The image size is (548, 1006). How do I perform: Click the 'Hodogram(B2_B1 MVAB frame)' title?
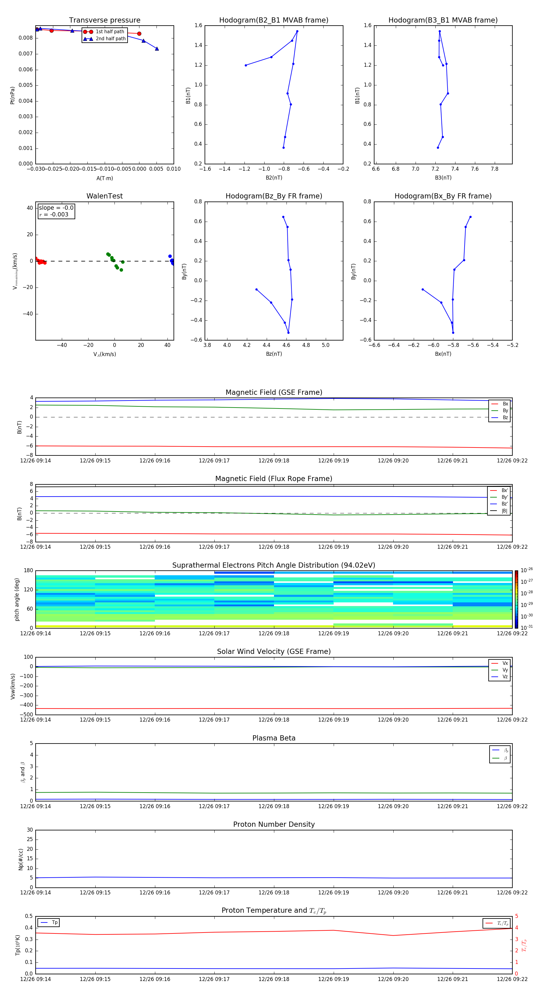[x=274, y=20]
